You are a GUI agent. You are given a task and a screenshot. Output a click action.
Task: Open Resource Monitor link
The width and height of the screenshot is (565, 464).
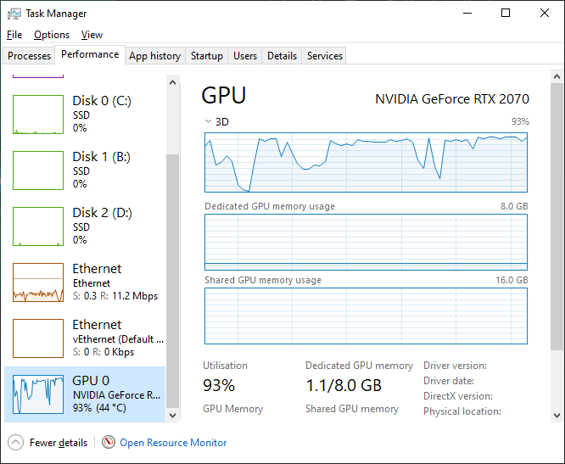[x=173, y=442]
